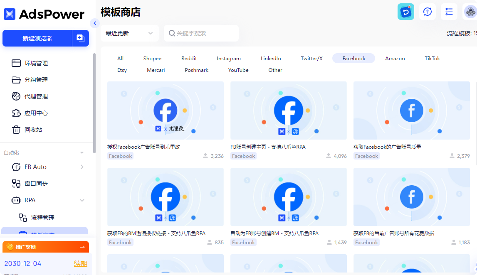Click the batch-create plus icon beside 新建浏览器

(x=80, y=38)
